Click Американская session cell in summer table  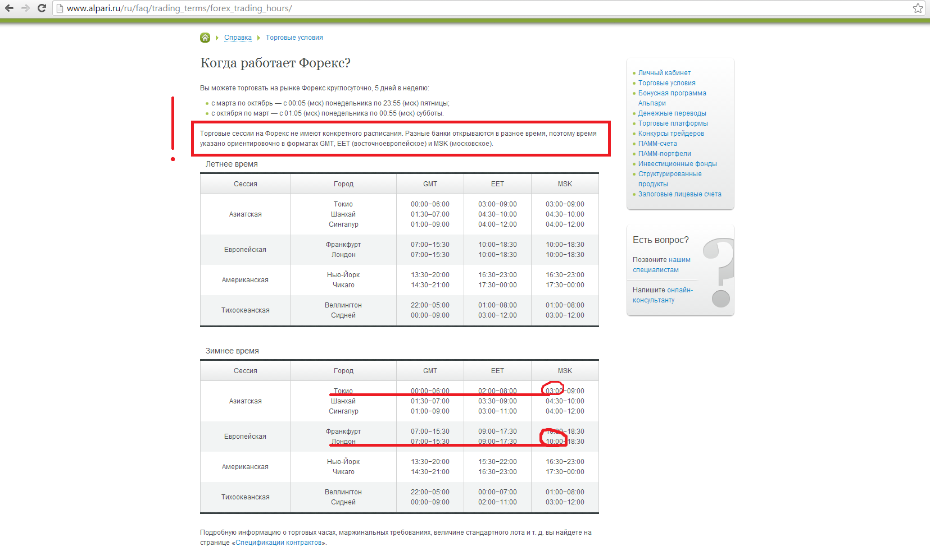[246, 280]
